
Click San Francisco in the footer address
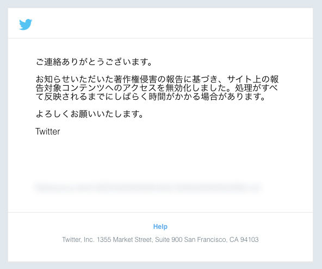(x=206, y=240)
